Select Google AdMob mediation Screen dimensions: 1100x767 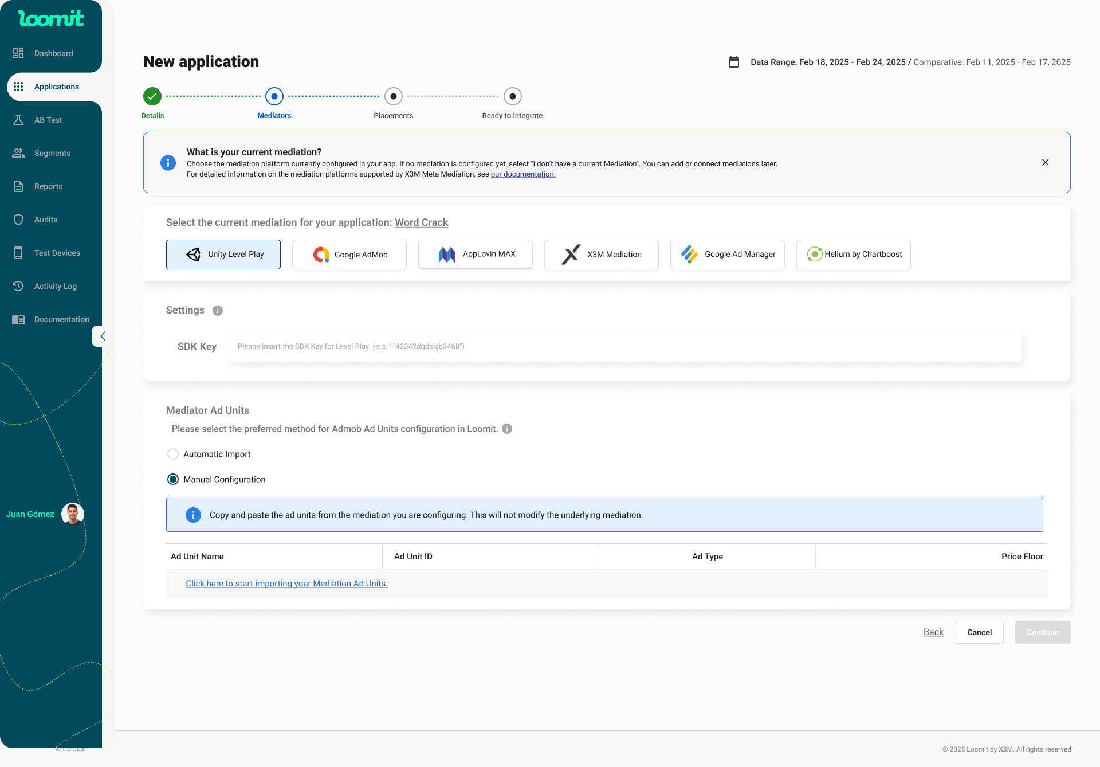tap(349, 255)
